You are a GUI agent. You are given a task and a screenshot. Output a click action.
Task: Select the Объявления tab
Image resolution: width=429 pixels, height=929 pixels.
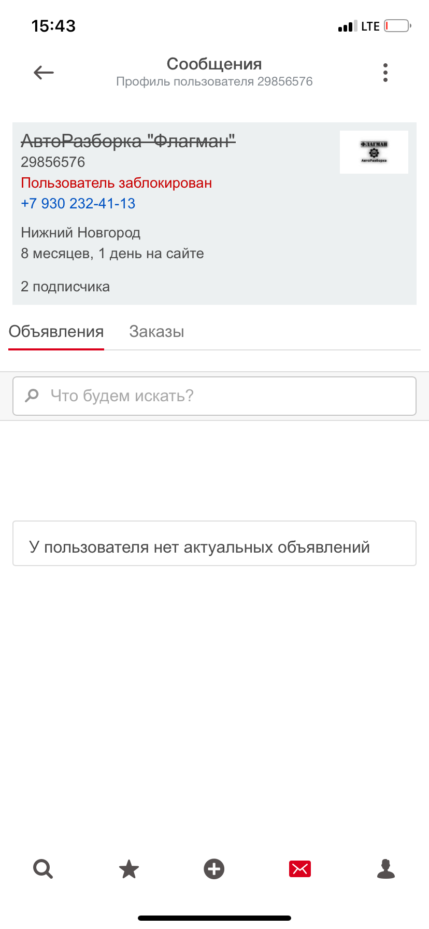(56, 332)
